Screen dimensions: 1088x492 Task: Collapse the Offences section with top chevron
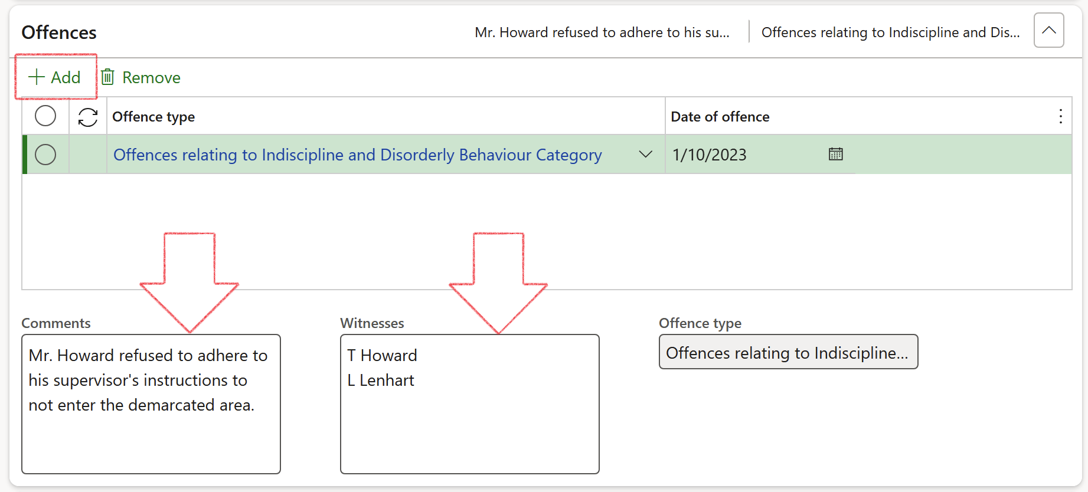pos(1048,31)
